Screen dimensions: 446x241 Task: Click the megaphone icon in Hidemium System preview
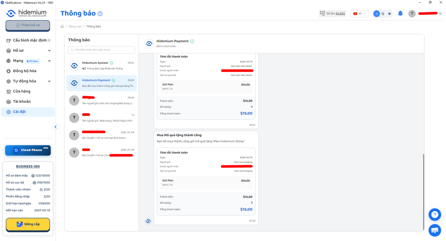point(84,69)
